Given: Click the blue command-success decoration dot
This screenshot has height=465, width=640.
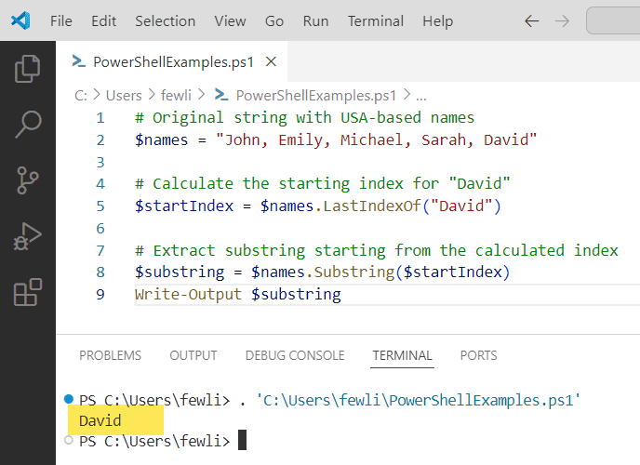Looking at the screenshot, I should coord(69,399).
